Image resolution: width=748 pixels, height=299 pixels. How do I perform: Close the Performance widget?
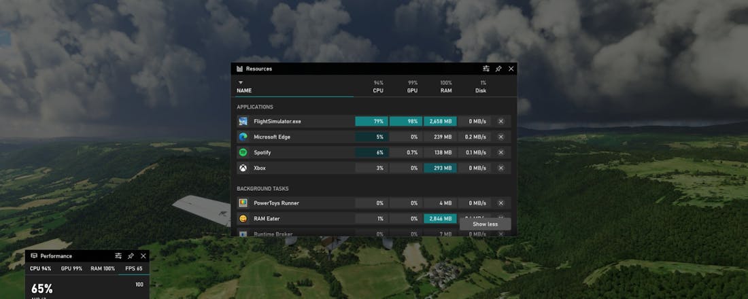point(143,256)
